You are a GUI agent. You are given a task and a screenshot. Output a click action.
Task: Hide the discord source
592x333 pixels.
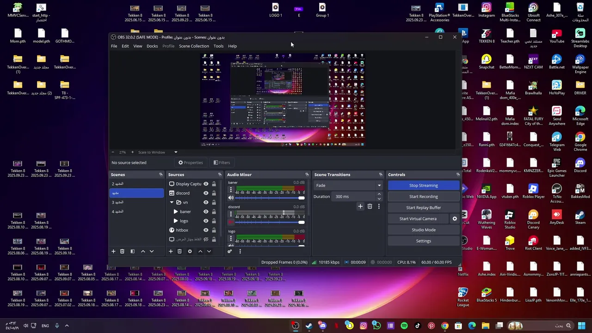(x=206, y=193)
